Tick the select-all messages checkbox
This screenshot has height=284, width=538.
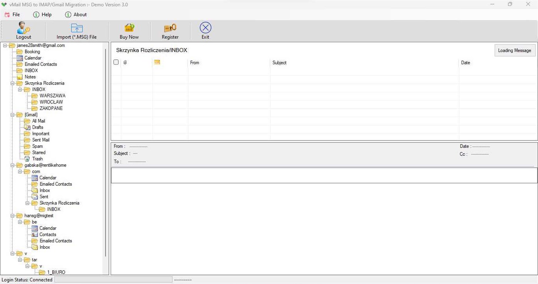click(x=116, y=62)
